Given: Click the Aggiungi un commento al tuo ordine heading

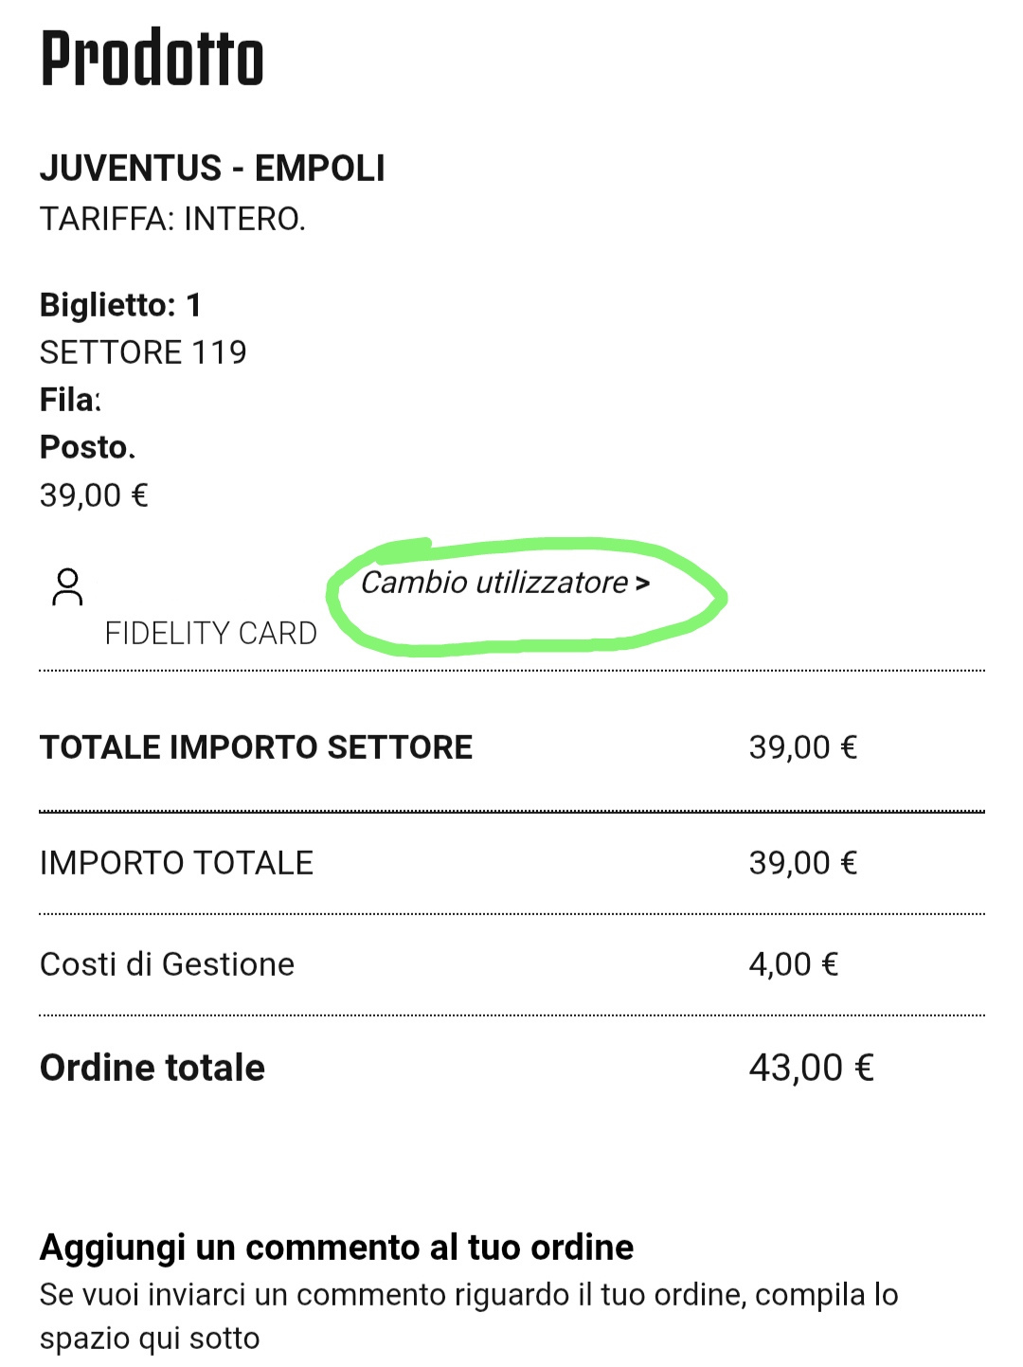Looking at the screenshot, I should (x=336, y=1248).
